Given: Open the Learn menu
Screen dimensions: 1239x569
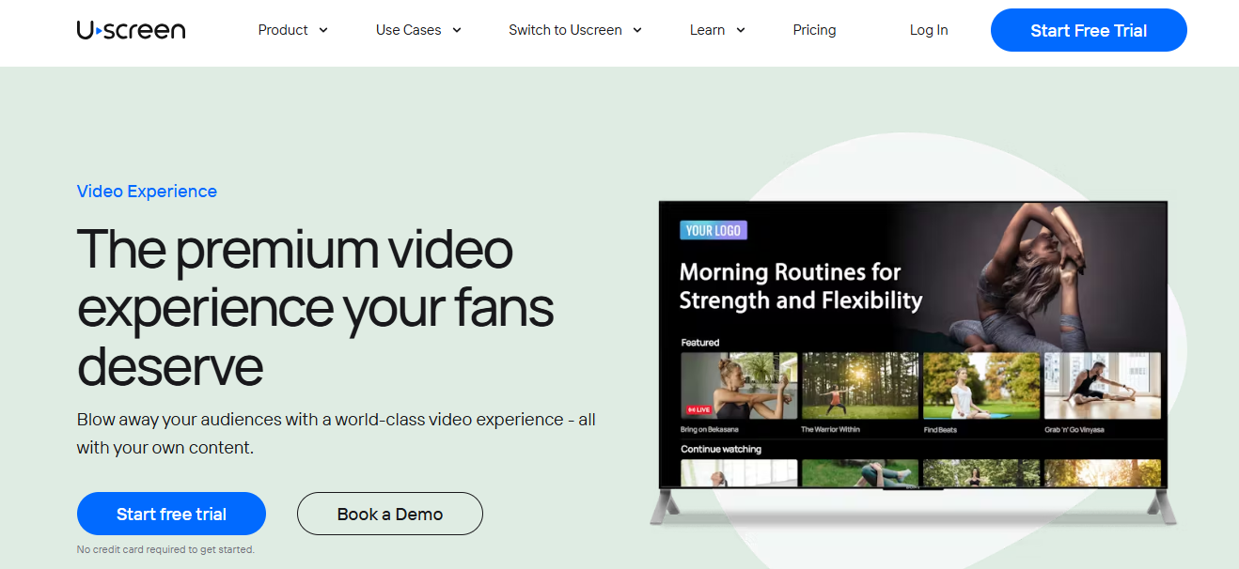Looking at the screenshot, I should (707, 30).
